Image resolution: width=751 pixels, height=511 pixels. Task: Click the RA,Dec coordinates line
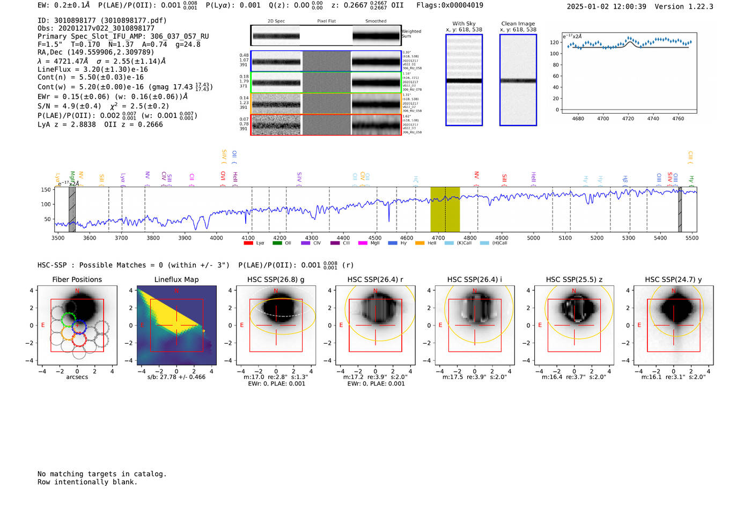95,53
